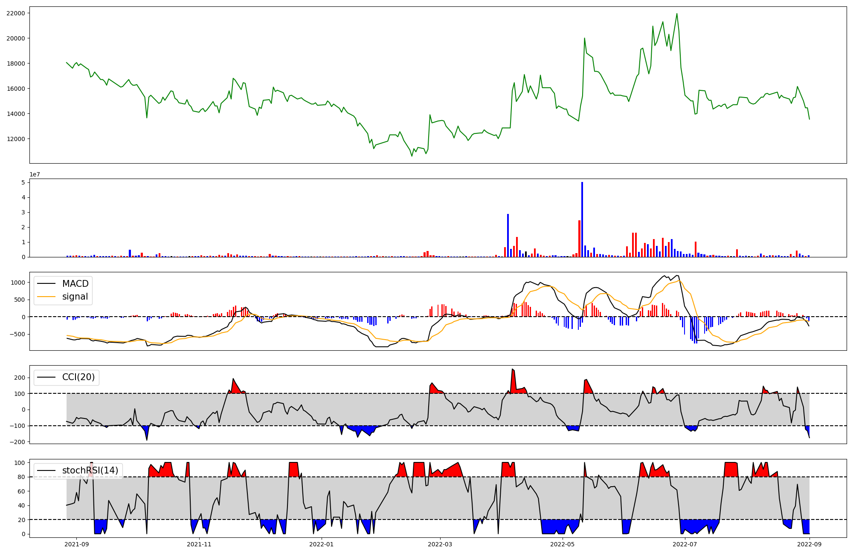Click the 2022-01 x-axis date label
The height and width of the screenshot is (554, 853).
[x=321, y=544]
